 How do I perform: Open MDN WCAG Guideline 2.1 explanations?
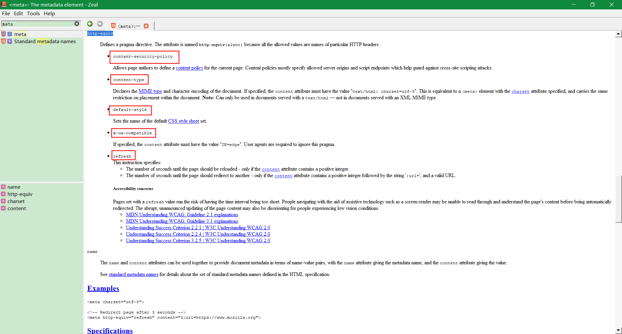click(x=182, y=215)
